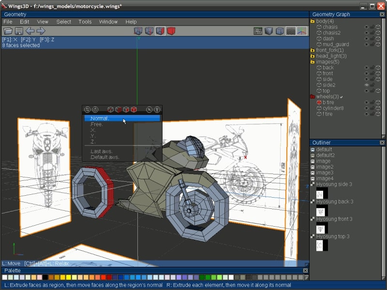This screenshot has height=290, width=387.
Task: Open the Tools menu
Action: (85, 21)
